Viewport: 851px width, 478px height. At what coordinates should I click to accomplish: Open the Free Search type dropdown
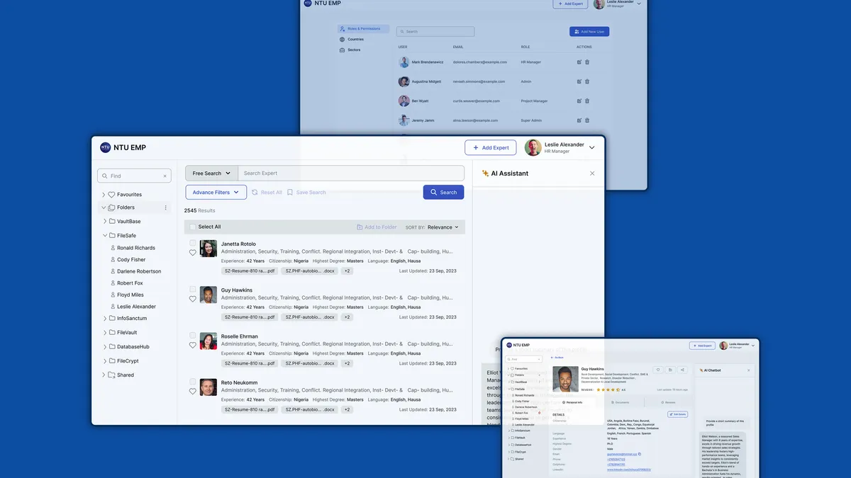pos(211,173)
